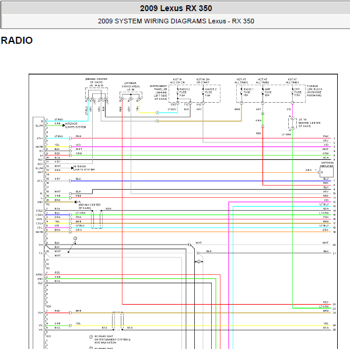Screen dimensions: 350x349
Task: Select the "J/C 14 (BEHIND CENTER OF DASH)" label at right
Action: click(309, 123)
